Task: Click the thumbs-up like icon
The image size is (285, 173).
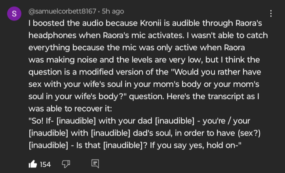Action: 33,164
